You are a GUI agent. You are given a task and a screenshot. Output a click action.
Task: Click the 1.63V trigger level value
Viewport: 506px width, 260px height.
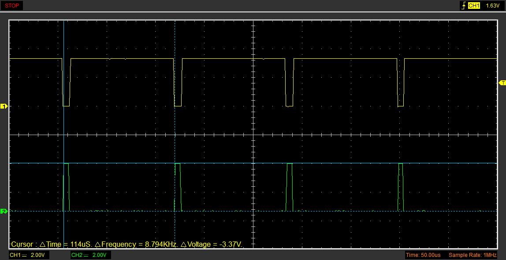492,6
